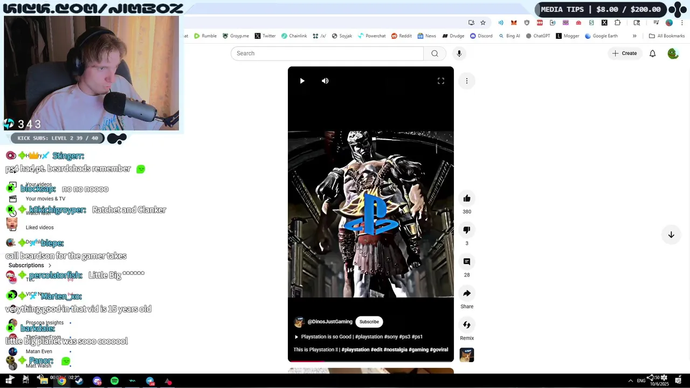The image size is (690, 388).
Task: Open the Create button
Action: (x=624, y=53)
